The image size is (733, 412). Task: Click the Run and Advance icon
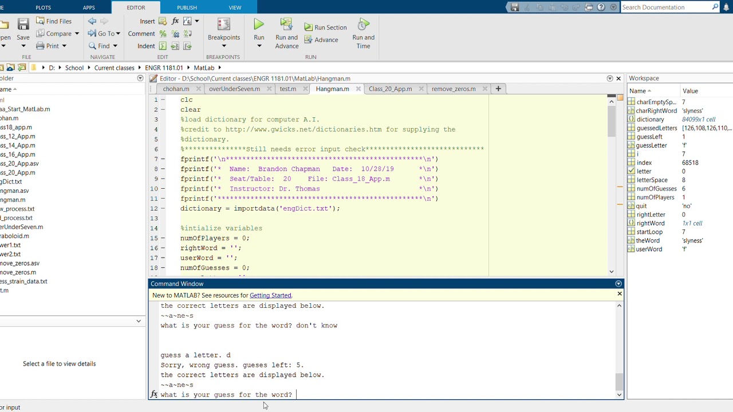click(286, 24)
